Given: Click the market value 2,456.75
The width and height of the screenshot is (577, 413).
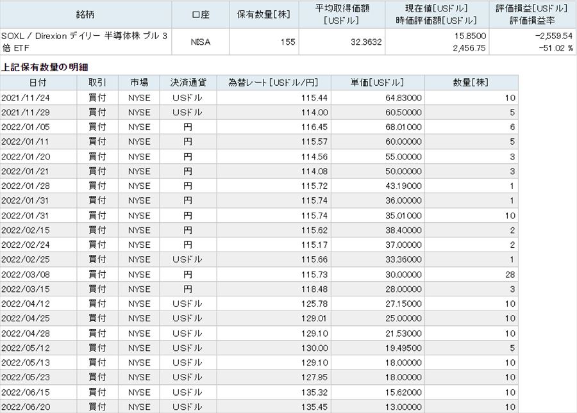Looking at the screenshot, I should pyautogui.click(x=469, y=48).
